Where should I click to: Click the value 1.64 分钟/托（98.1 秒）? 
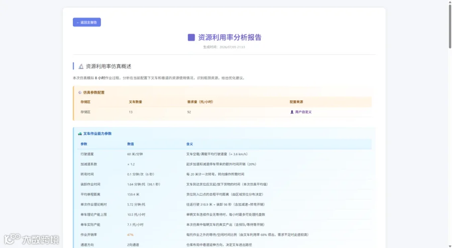pos(145,184)
